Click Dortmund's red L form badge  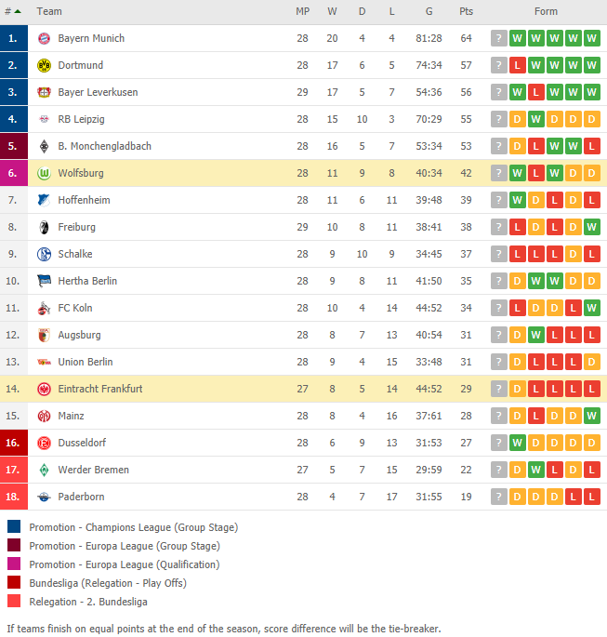click(x=517, y=65)
